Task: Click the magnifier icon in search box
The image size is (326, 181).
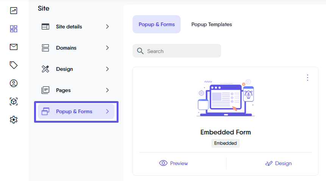Action: point(140,51)
